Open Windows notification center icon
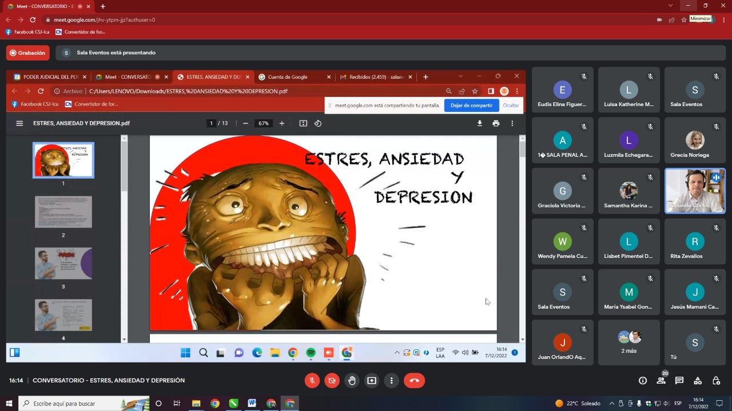The height and width of the screenshot is (411, 732). [x=719, y=404]
